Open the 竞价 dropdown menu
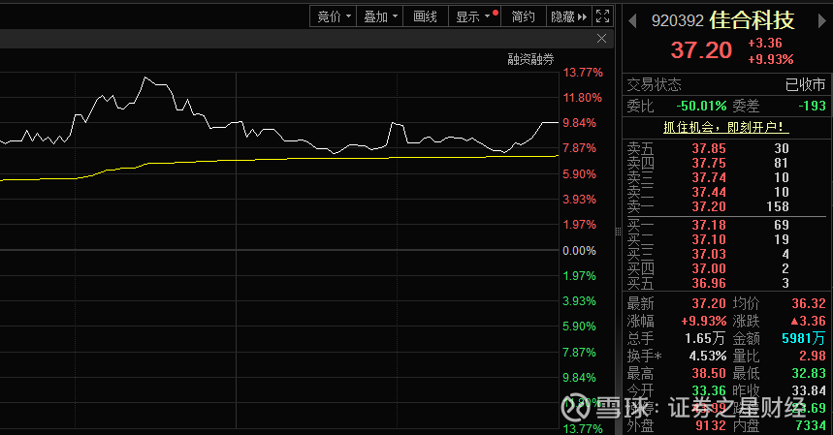Viewport: 833px width, 435px height. tap(333, 16)
